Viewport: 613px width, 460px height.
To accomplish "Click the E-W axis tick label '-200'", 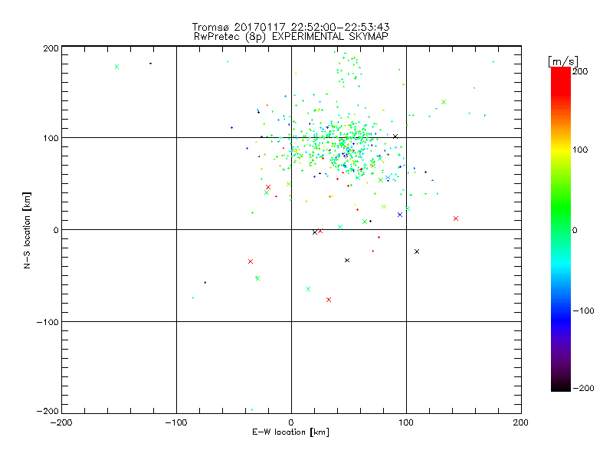I will [61, 422].
